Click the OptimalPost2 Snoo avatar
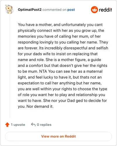The image size is (117, 146). [x=9, y=9]
